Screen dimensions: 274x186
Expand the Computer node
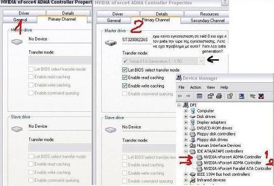point(186,111)
